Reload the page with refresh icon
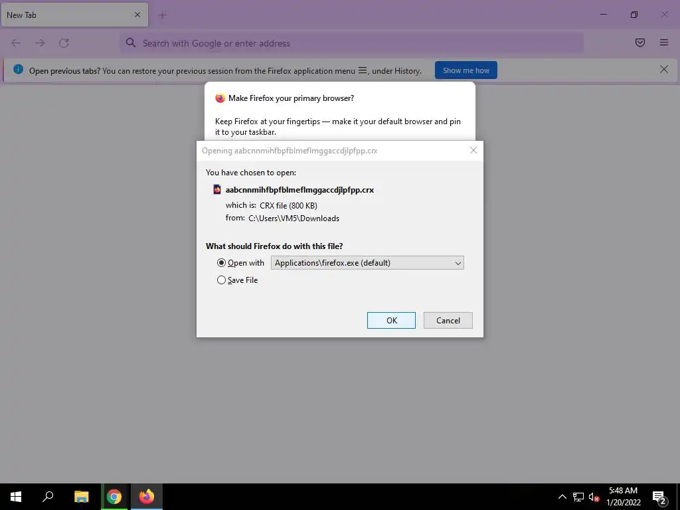680x510 pixels. (x=64, y=43)
